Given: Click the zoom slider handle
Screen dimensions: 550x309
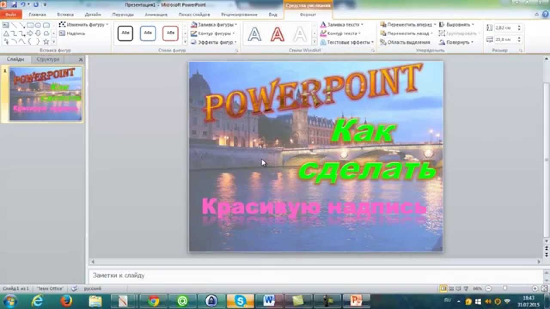Looking at the screenshot, I should [x=505, y=288].
